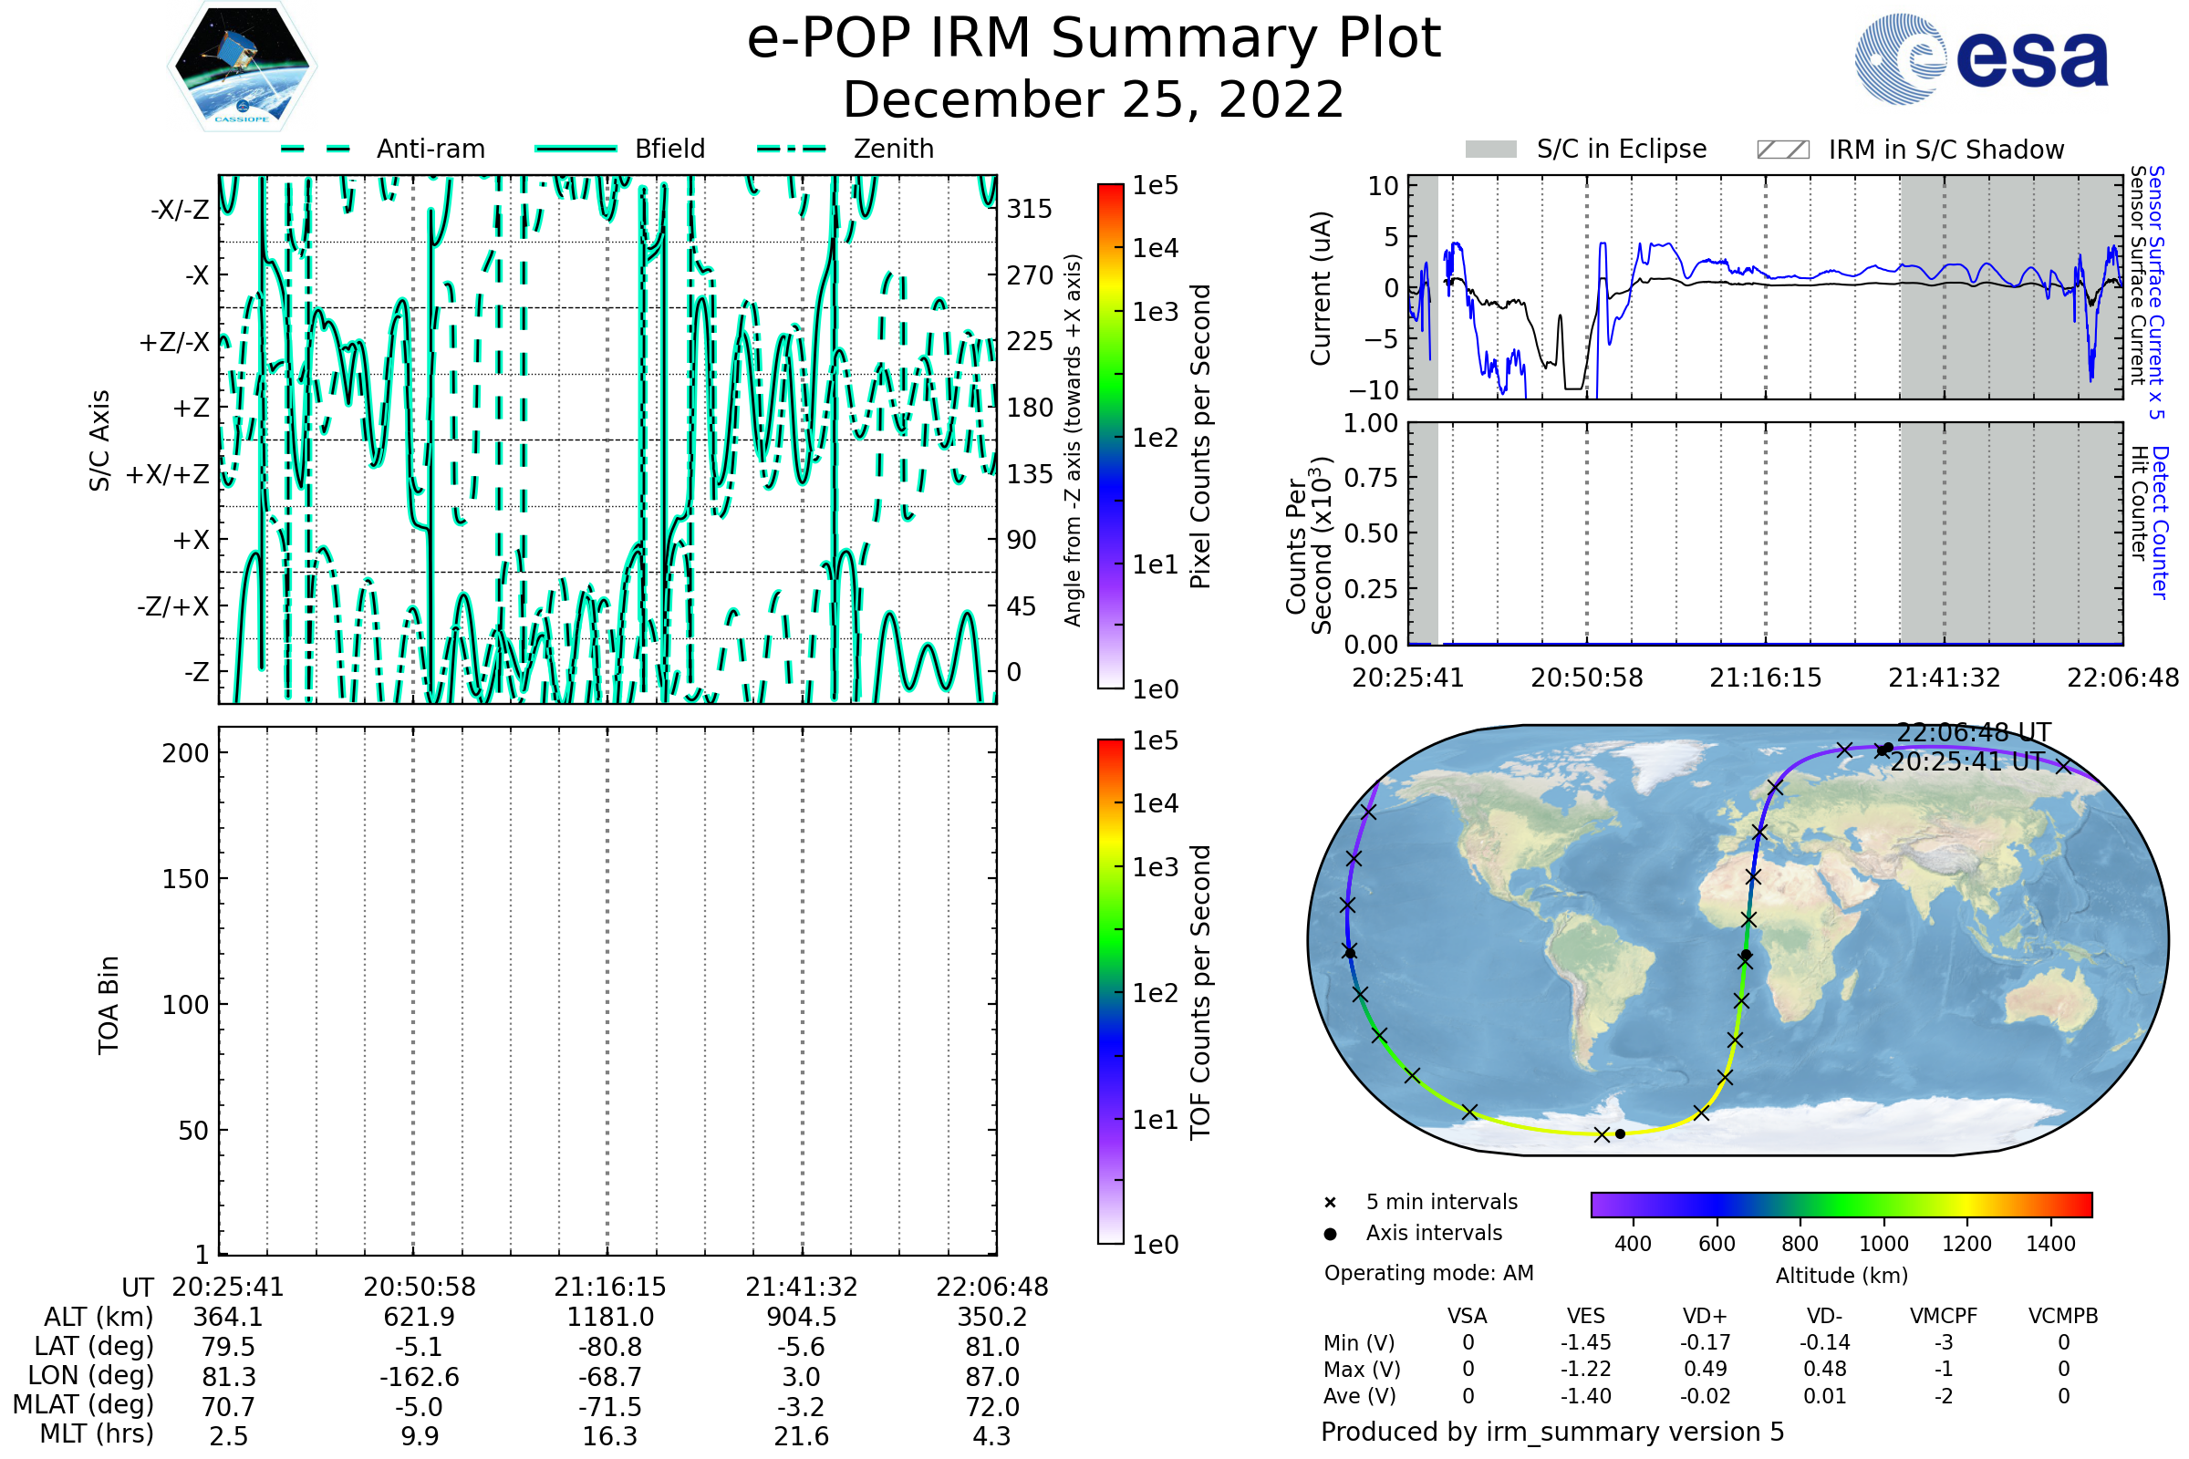This screenshot has height=1459, width=2189.
Task: Click Produced by irm_summary version 5 text
Action: (1552, 1432)
